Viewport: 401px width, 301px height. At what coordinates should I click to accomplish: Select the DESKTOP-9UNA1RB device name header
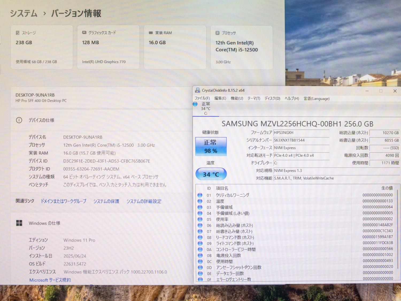(x=35, y=95)
